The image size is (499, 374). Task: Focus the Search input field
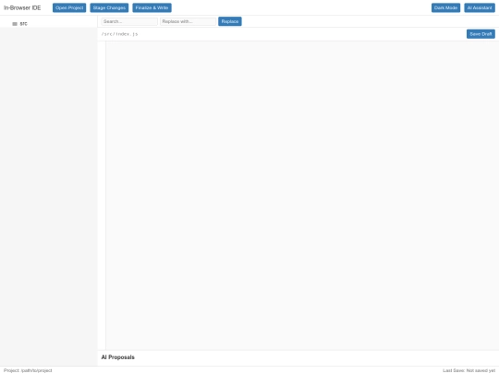(129, 21)
